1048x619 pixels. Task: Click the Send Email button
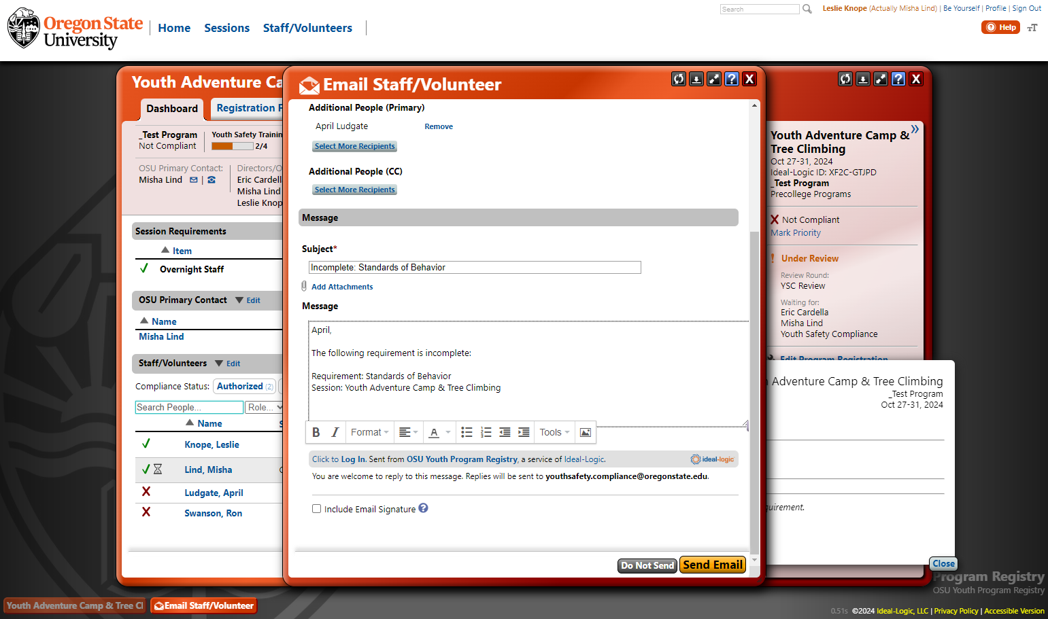point(713,565)
